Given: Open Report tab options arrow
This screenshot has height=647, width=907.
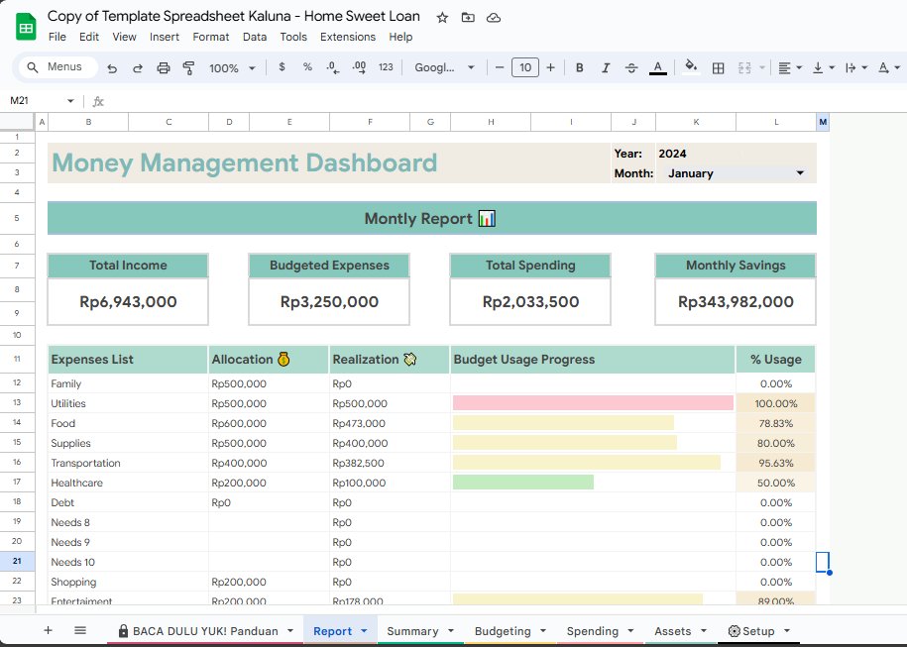Looking at the screenshot, I should click(364, 631).
